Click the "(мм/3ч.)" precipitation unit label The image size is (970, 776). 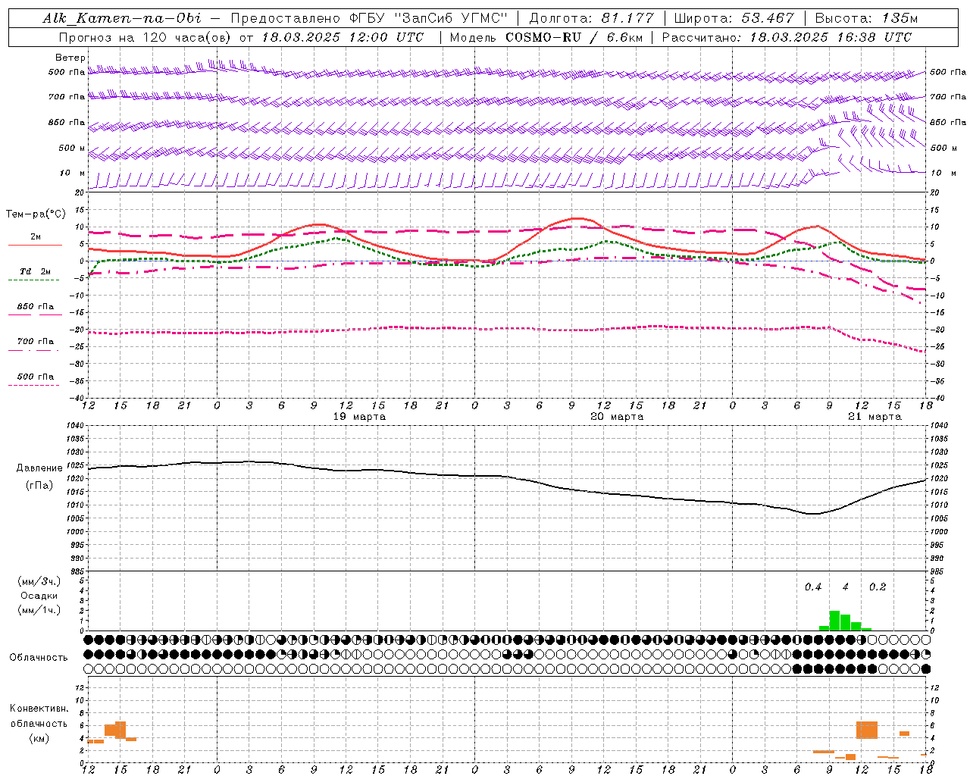tap(39, 581)
